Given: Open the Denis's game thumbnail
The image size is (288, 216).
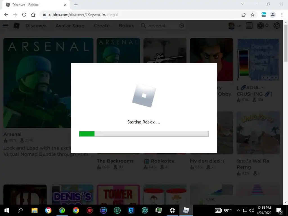Looking at the screenshot, I should (72, 195).
